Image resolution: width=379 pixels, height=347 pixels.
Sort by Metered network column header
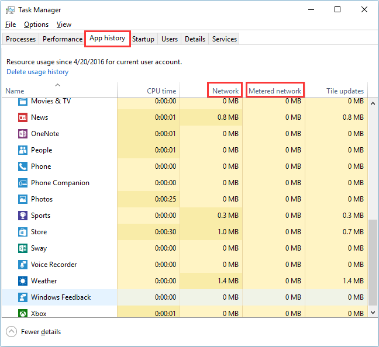(x=275, y=91)
